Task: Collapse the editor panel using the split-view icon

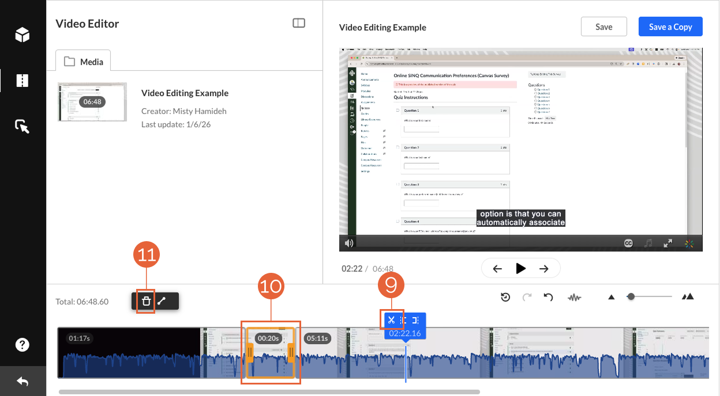Action: pos(299,22)
